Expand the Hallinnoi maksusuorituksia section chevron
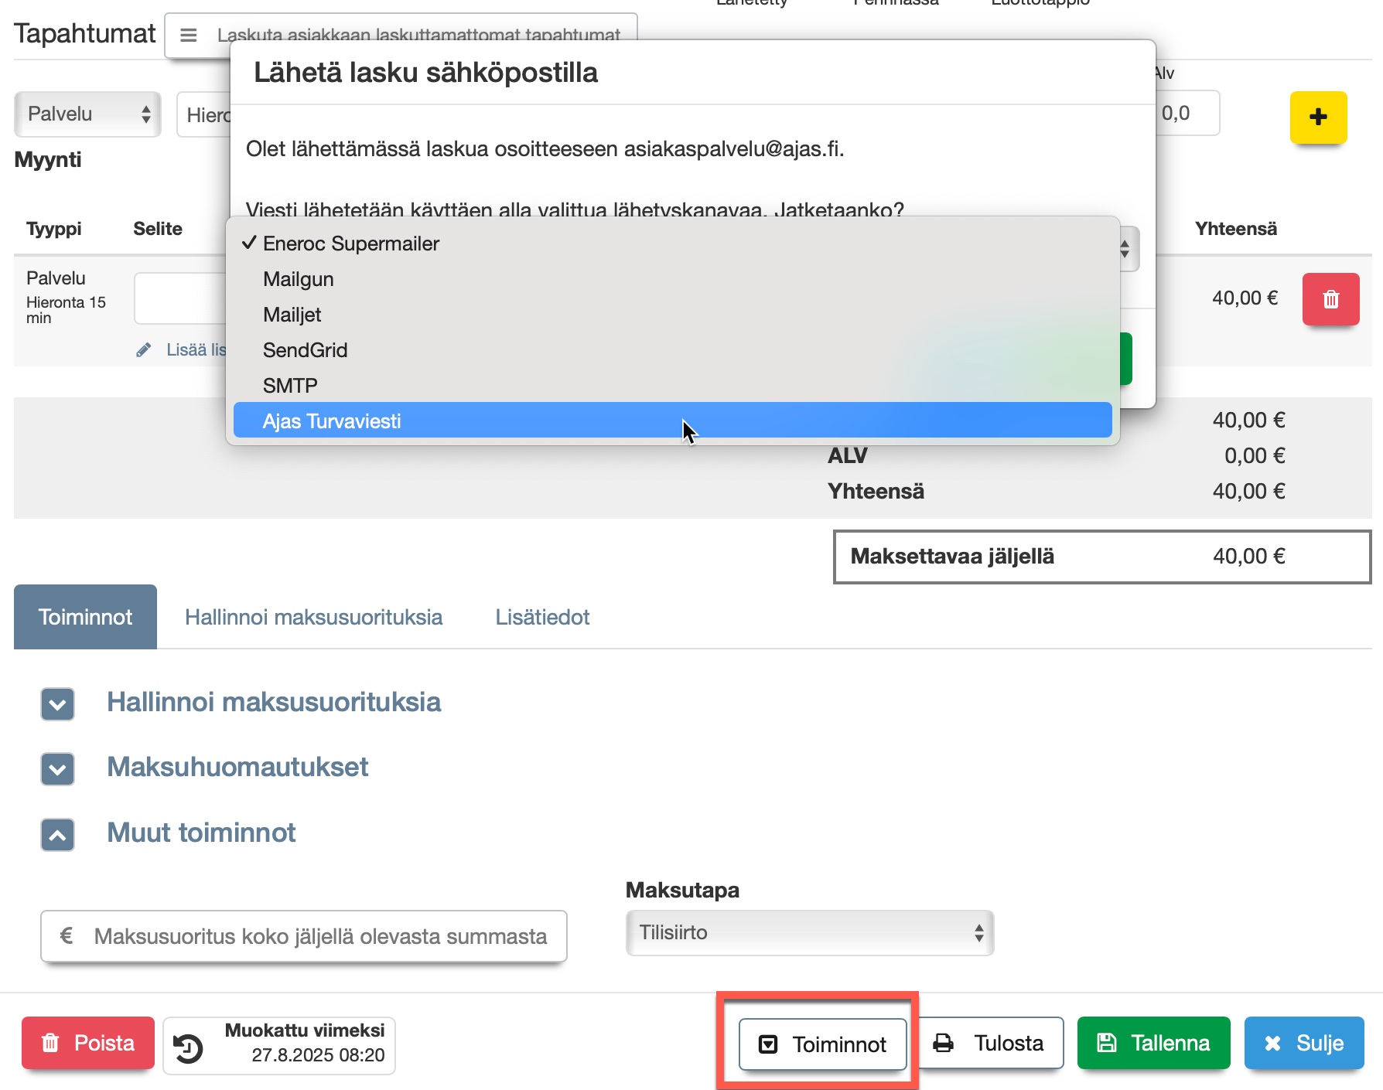The width and height of the screenshot is (1383, 1090). coord(58,704)
